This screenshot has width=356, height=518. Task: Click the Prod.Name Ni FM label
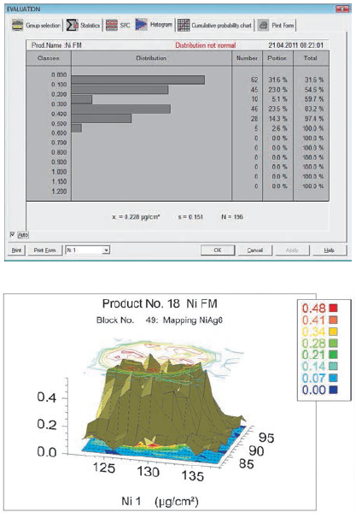coord(56,45)
